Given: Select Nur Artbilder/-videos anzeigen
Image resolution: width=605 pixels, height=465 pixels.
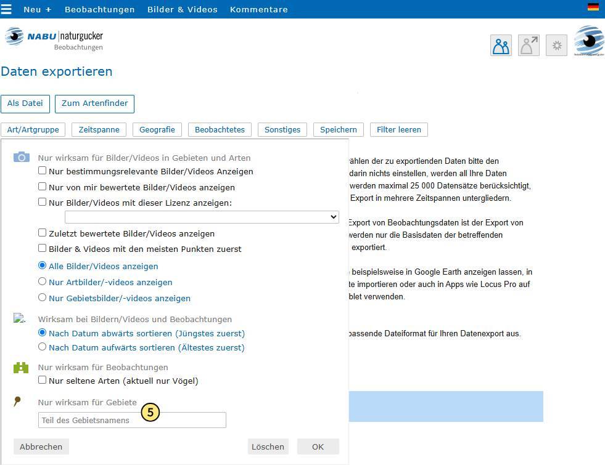Looking at the screenshot, I should tap(42, 281).
